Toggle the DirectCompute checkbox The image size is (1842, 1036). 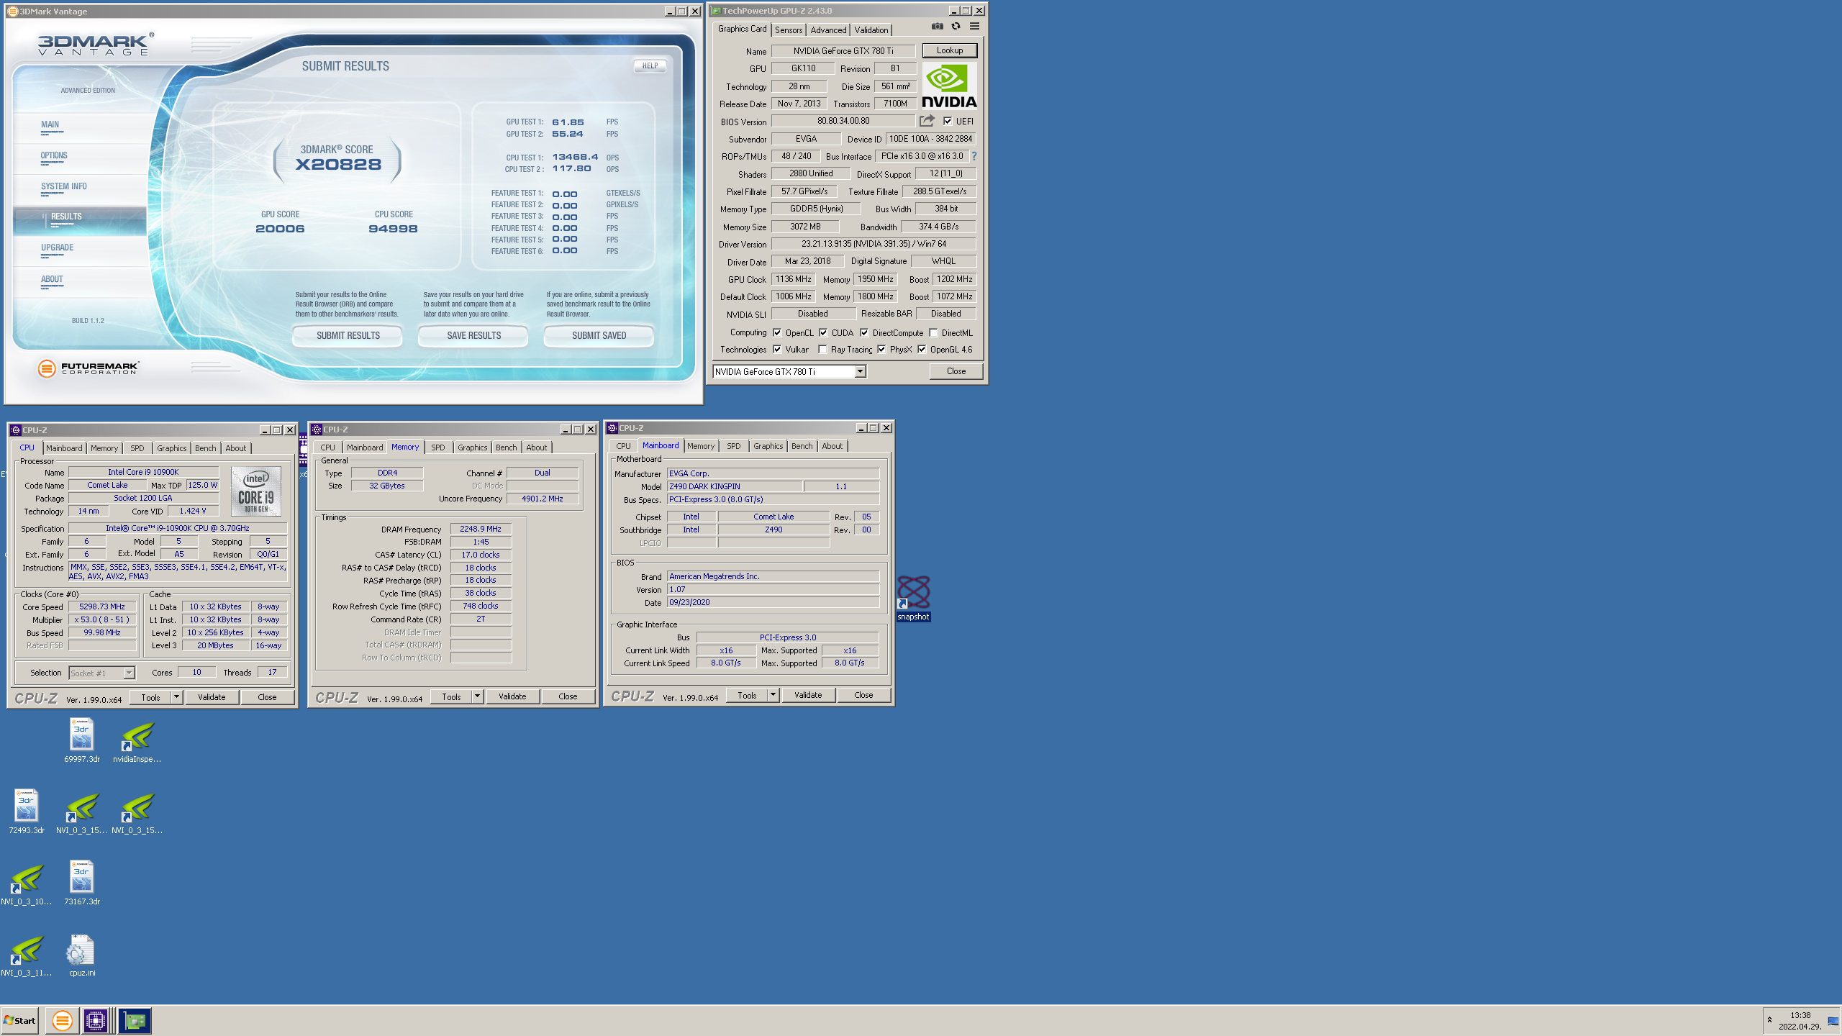[x=864, y=332]
